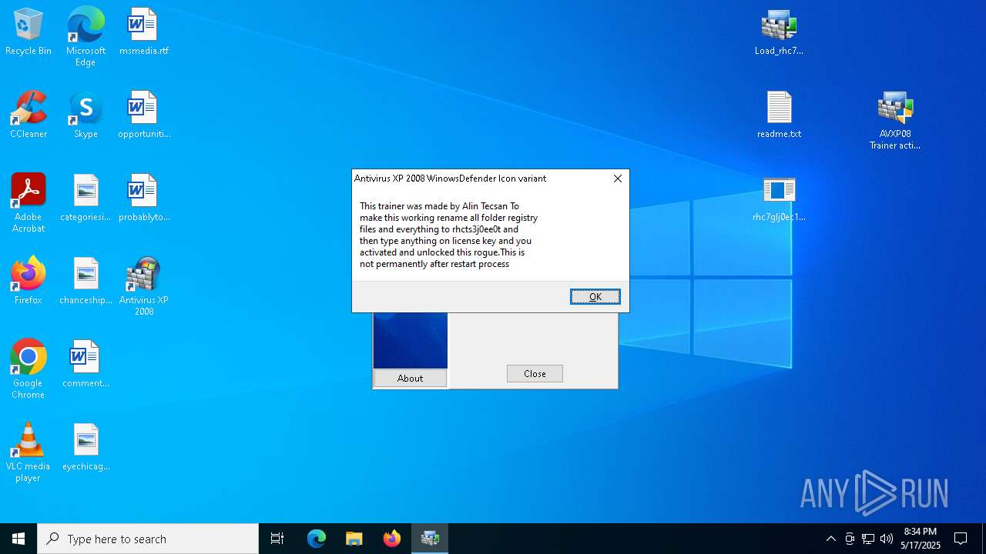
Task: Open the VLC media player shortcut
Action: pyautogui.click(x=29, y=452)
